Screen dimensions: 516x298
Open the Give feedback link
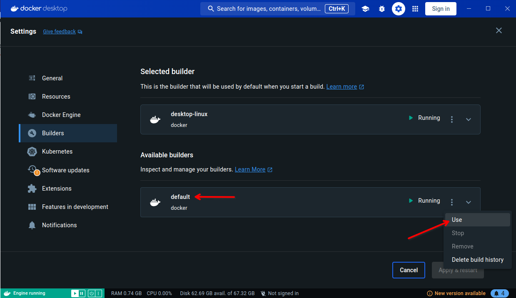pyautogui.click(x=59, y=32)
